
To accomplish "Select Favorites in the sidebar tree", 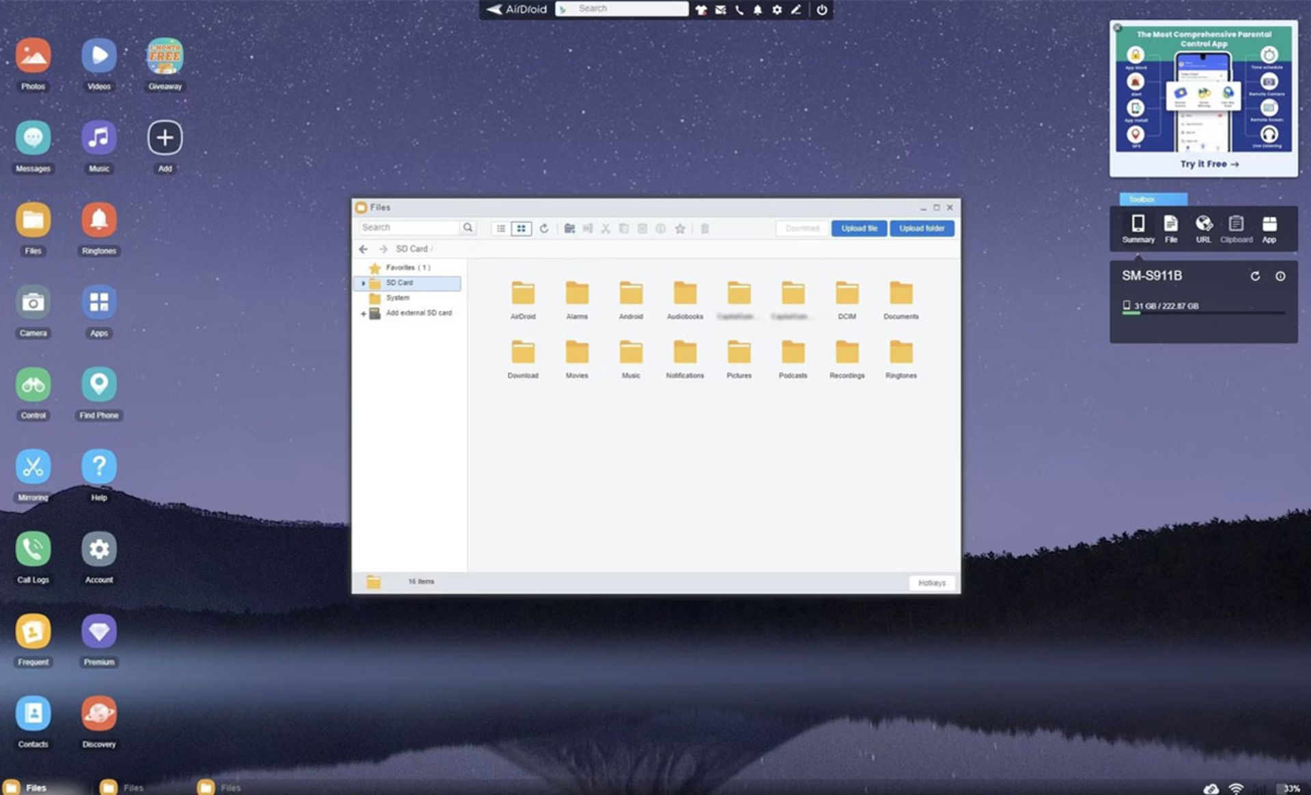I will (407, 268).
